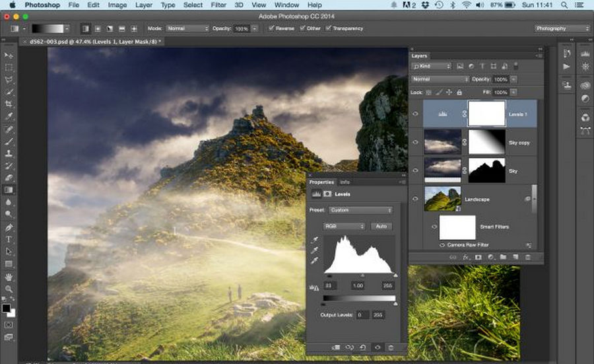This screenshot has height=364, width=594.
Task: Choose the Linear Gradient style icon
Action: coord(86,28)
